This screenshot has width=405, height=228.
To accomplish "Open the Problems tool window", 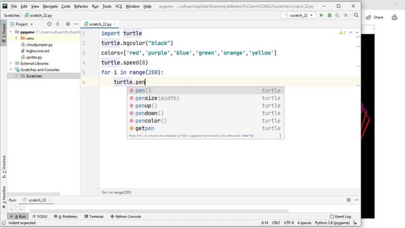I will [x=66, y=217].
